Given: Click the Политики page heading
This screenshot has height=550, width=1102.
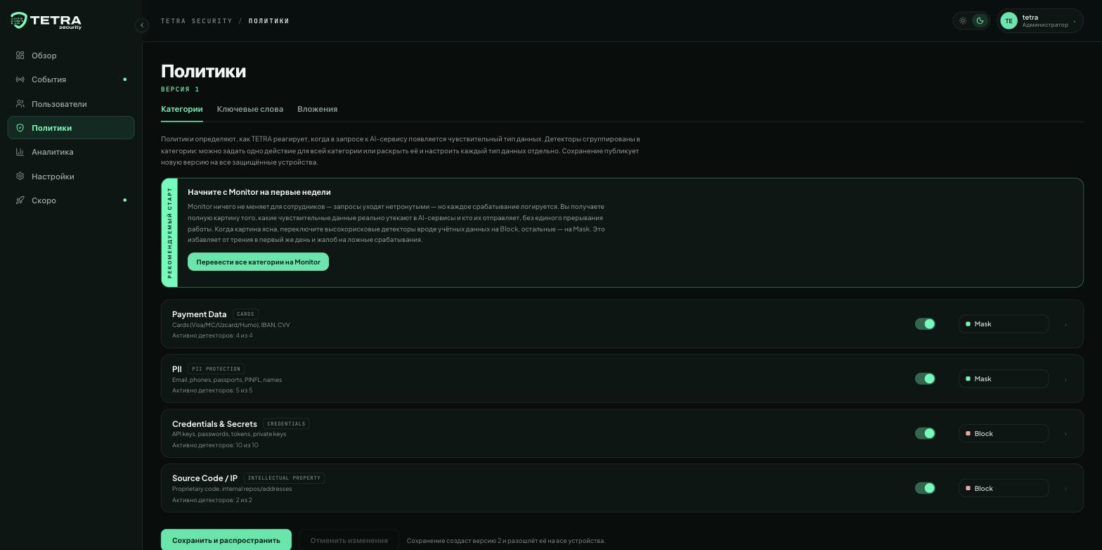Looking at the screenshot, I should [x=204, y=71].
